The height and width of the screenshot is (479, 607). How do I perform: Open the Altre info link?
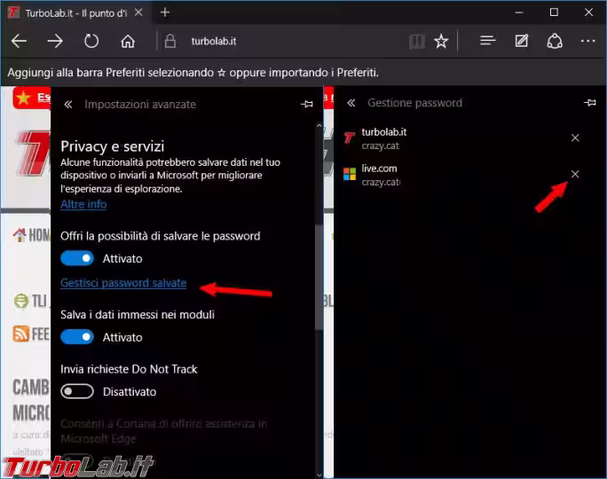pyautogui.click(x=83, y=204)
